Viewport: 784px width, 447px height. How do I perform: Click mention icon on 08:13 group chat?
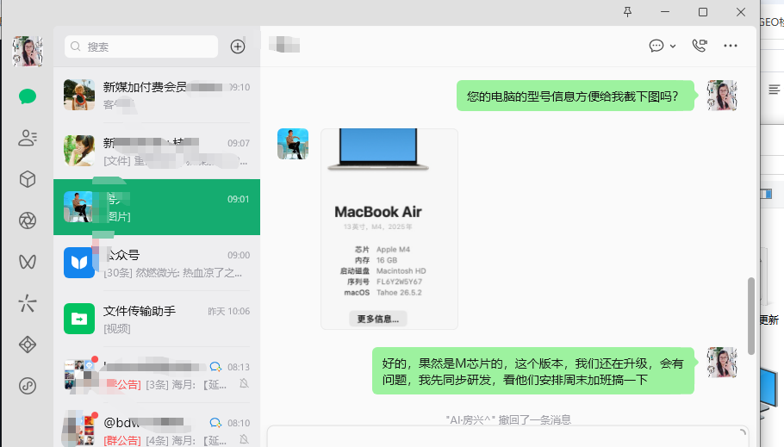(215, 367)
